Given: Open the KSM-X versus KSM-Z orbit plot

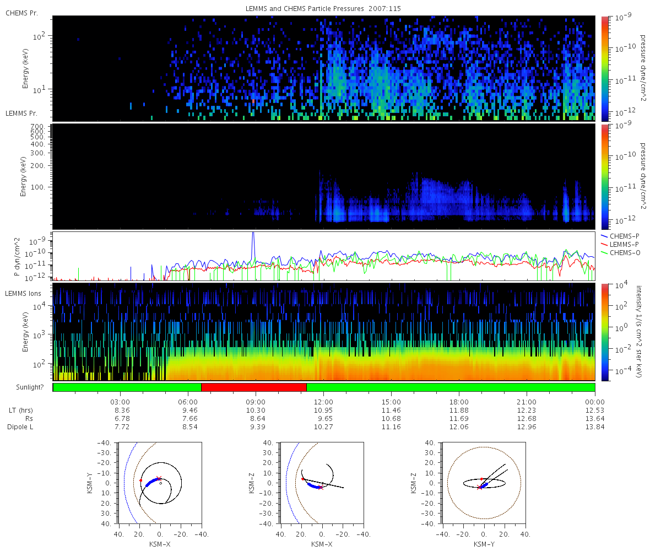Looking at the screenshot, I should (322, 483).
